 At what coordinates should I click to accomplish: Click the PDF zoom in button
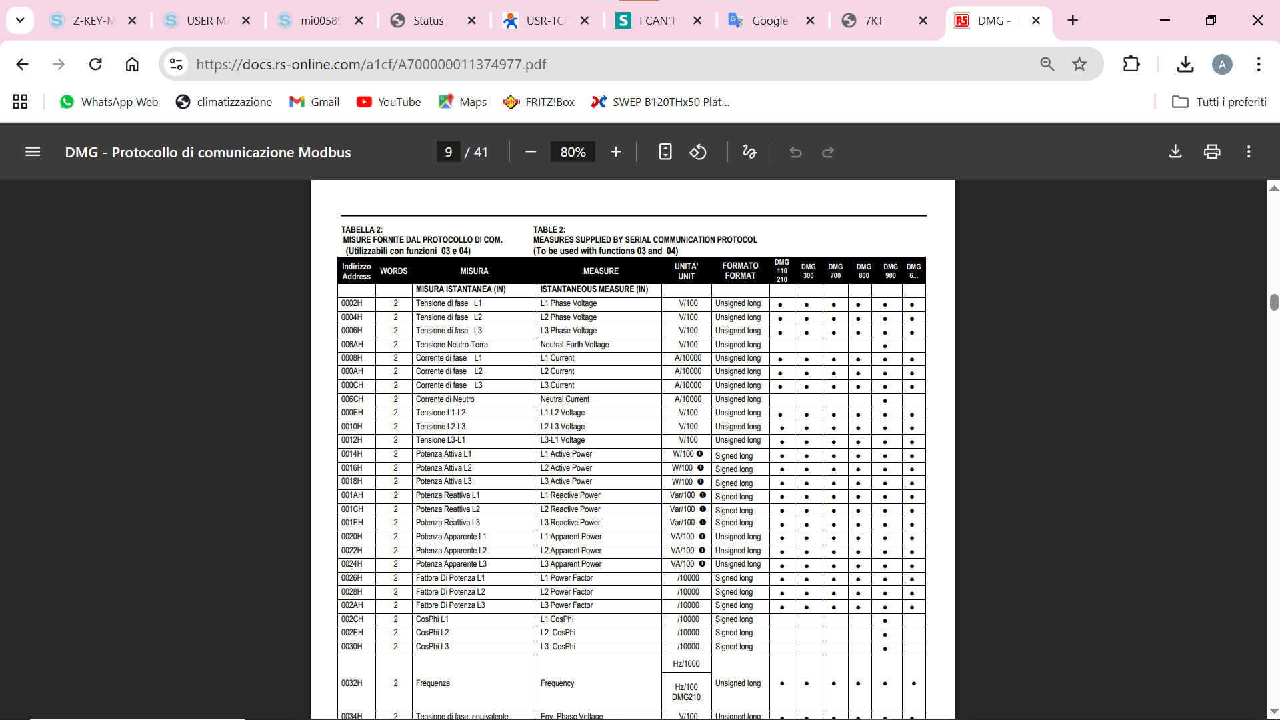tap(616, 152)
